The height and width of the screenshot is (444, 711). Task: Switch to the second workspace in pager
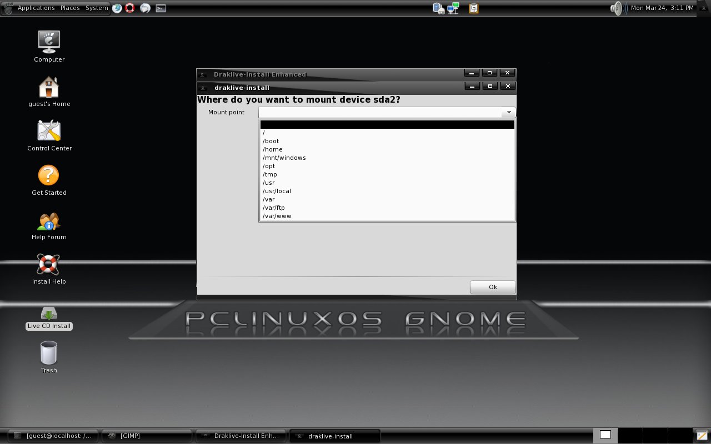click(x=630, y=435)
